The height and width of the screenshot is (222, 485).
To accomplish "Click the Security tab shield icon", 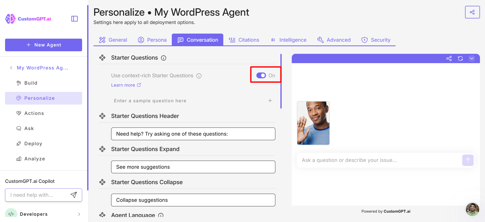I will point(365,40).
